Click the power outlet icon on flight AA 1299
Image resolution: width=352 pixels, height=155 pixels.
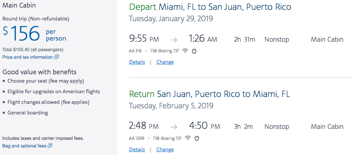coord(197,138)
